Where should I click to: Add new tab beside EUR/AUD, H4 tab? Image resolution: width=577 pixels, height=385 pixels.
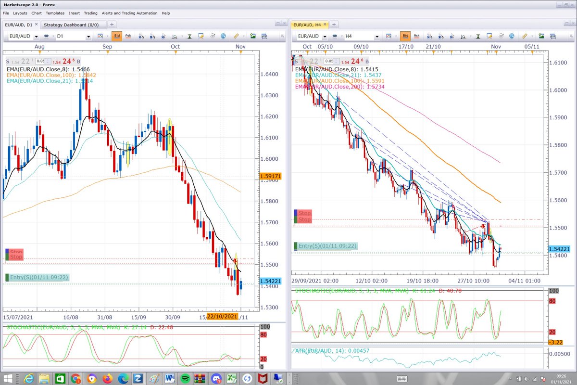point(334,24)
